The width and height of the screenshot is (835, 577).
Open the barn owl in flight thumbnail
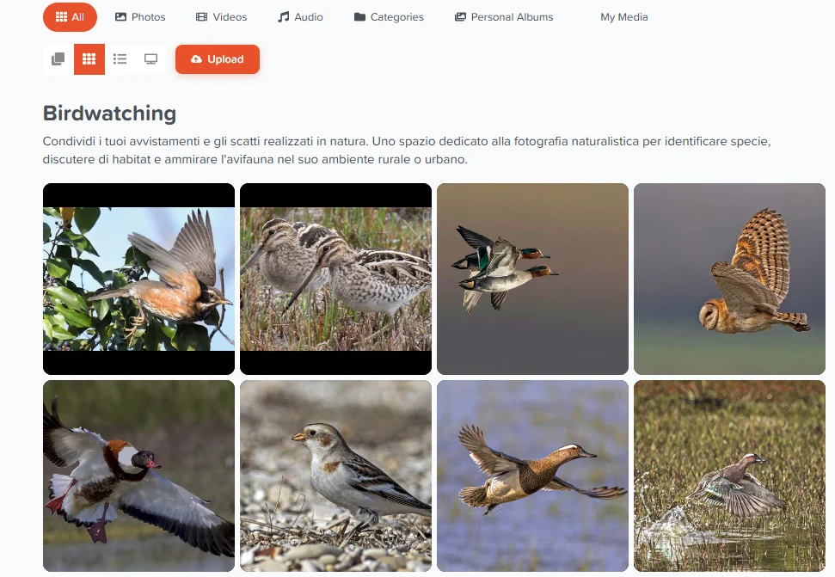tap(729, 279)
